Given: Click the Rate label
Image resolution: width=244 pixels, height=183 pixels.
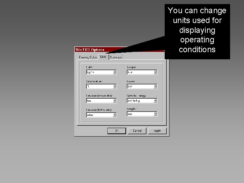Looking at the screenshot, I should [90, 67].
